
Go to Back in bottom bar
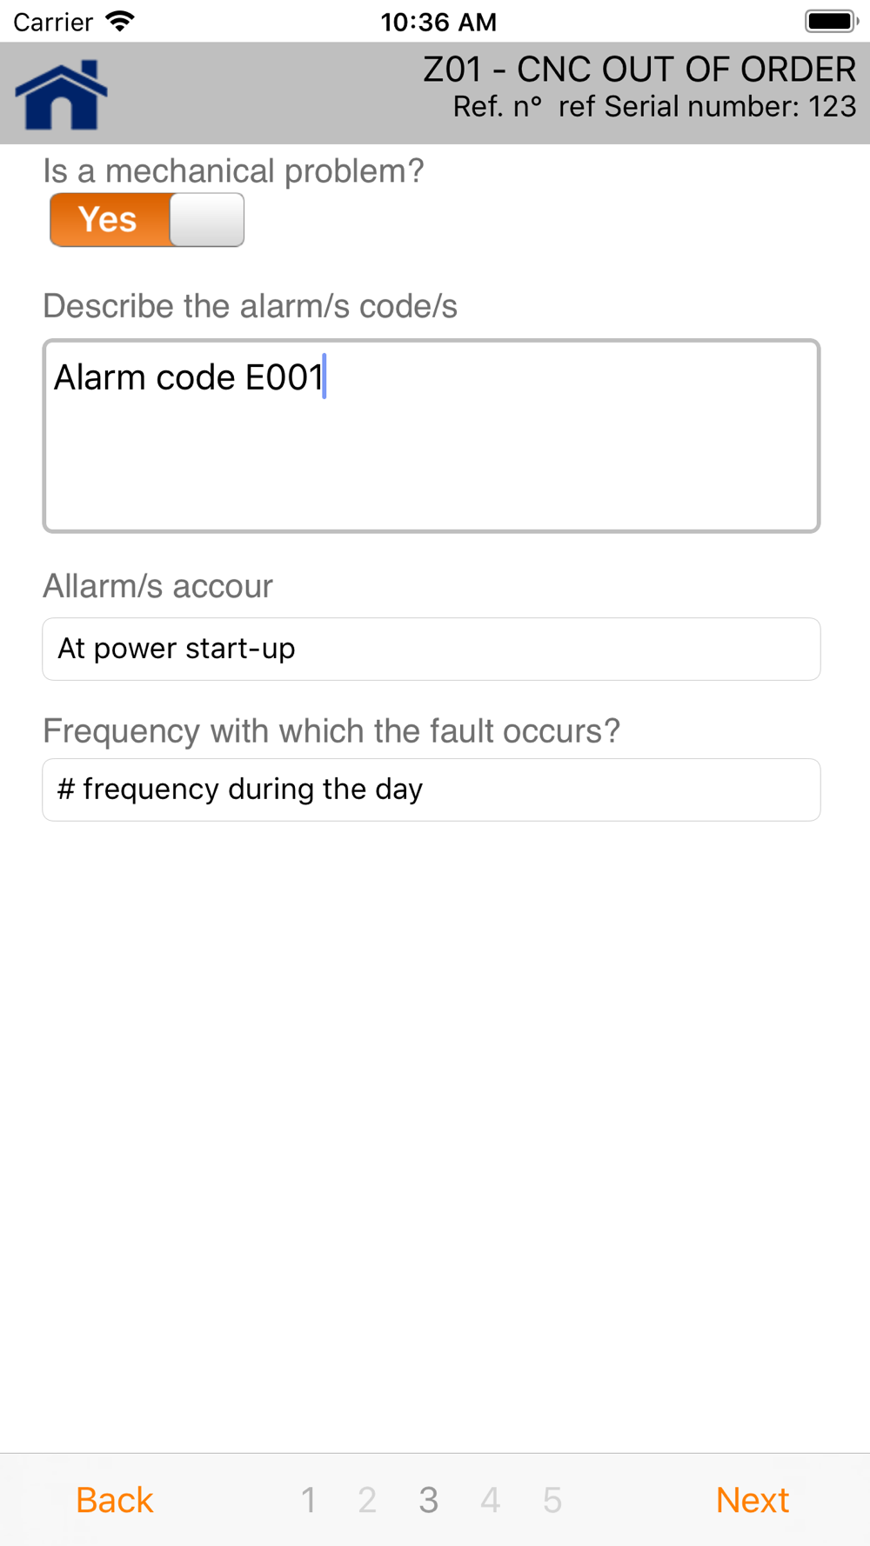(114, 1500)
